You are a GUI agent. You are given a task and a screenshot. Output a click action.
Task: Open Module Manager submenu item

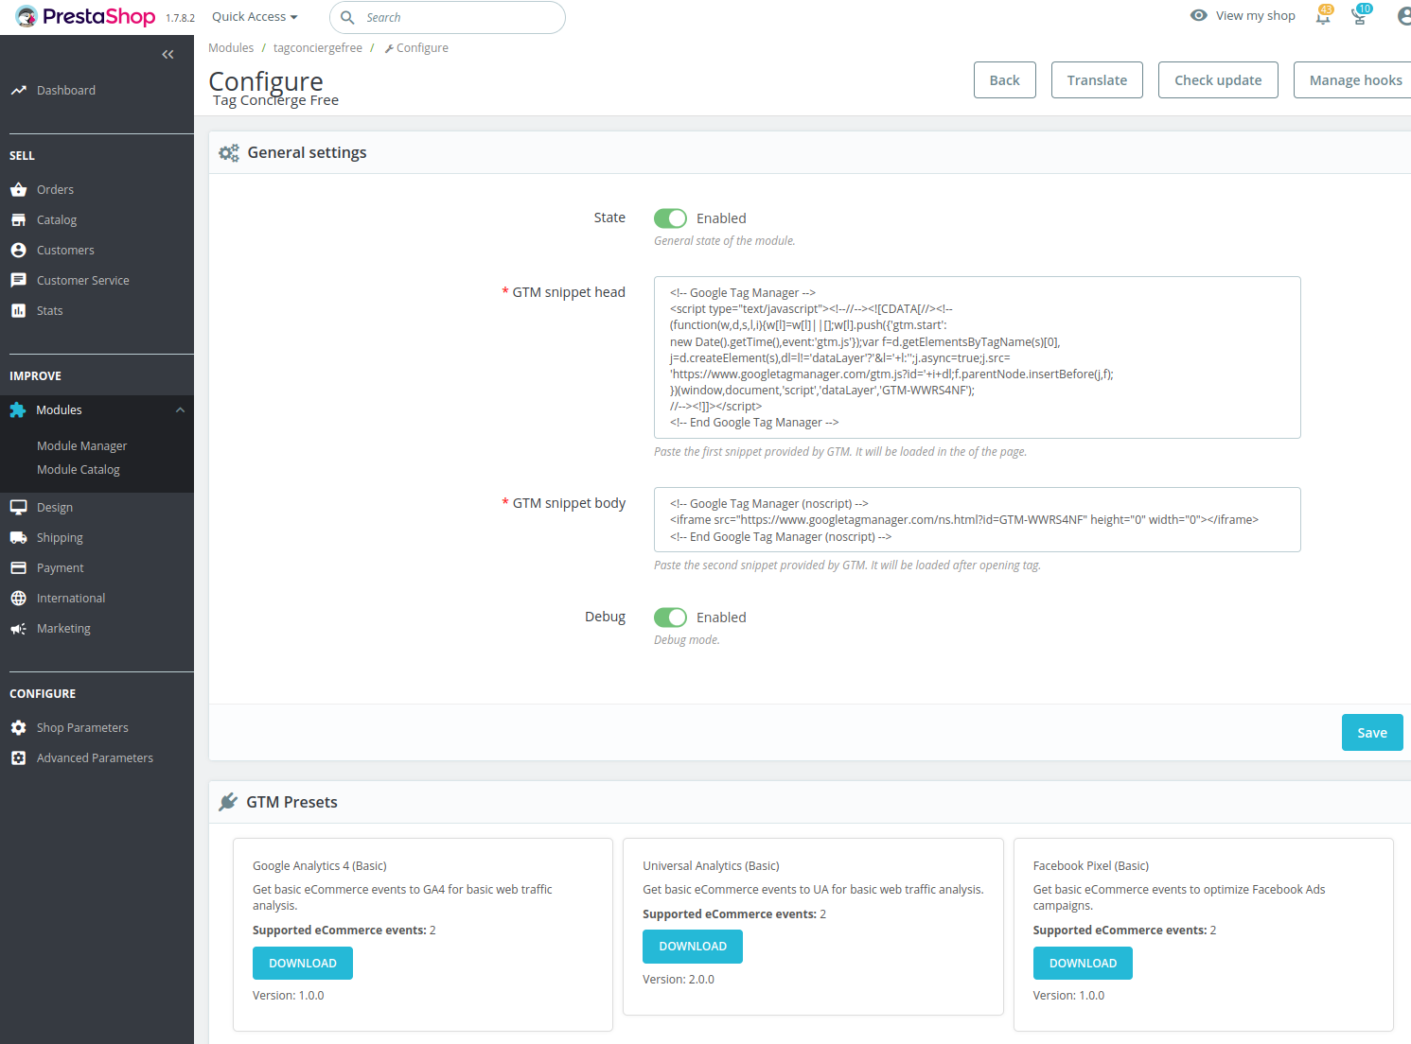tap(81, 446)
